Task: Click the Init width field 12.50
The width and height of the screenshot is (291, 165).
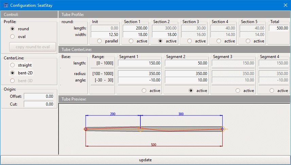Action: pyautogui.click(x=105, y=35)
